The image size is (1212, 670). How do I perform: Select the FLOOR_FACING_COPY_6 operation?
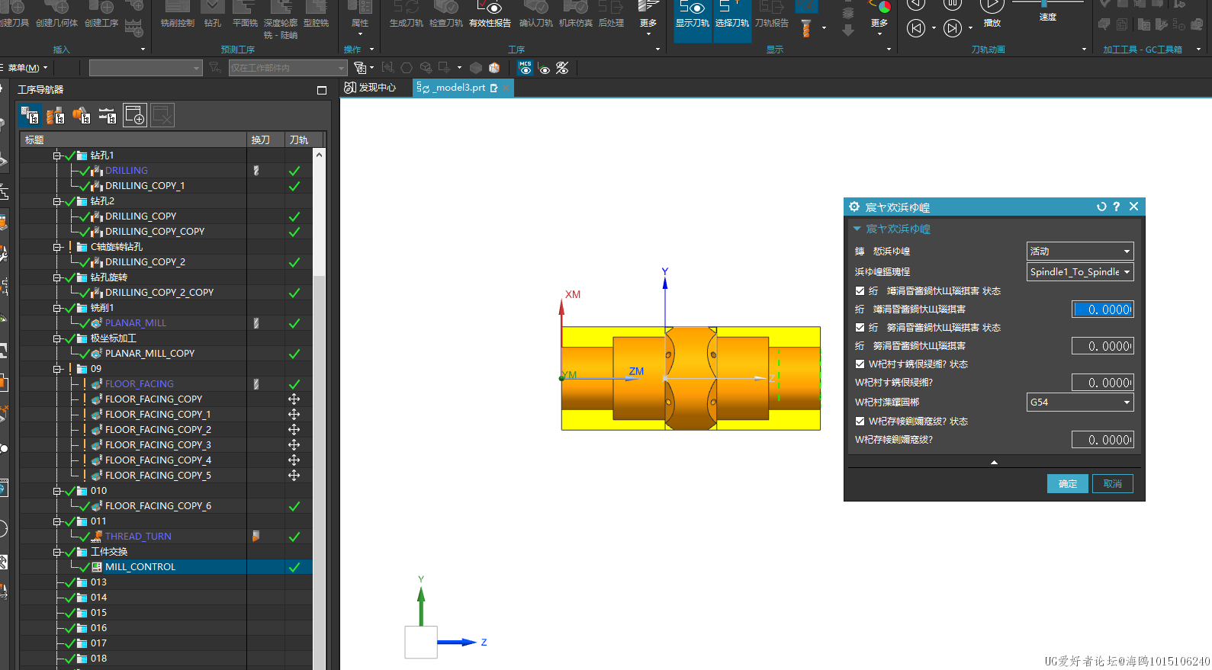pos(158,506)
